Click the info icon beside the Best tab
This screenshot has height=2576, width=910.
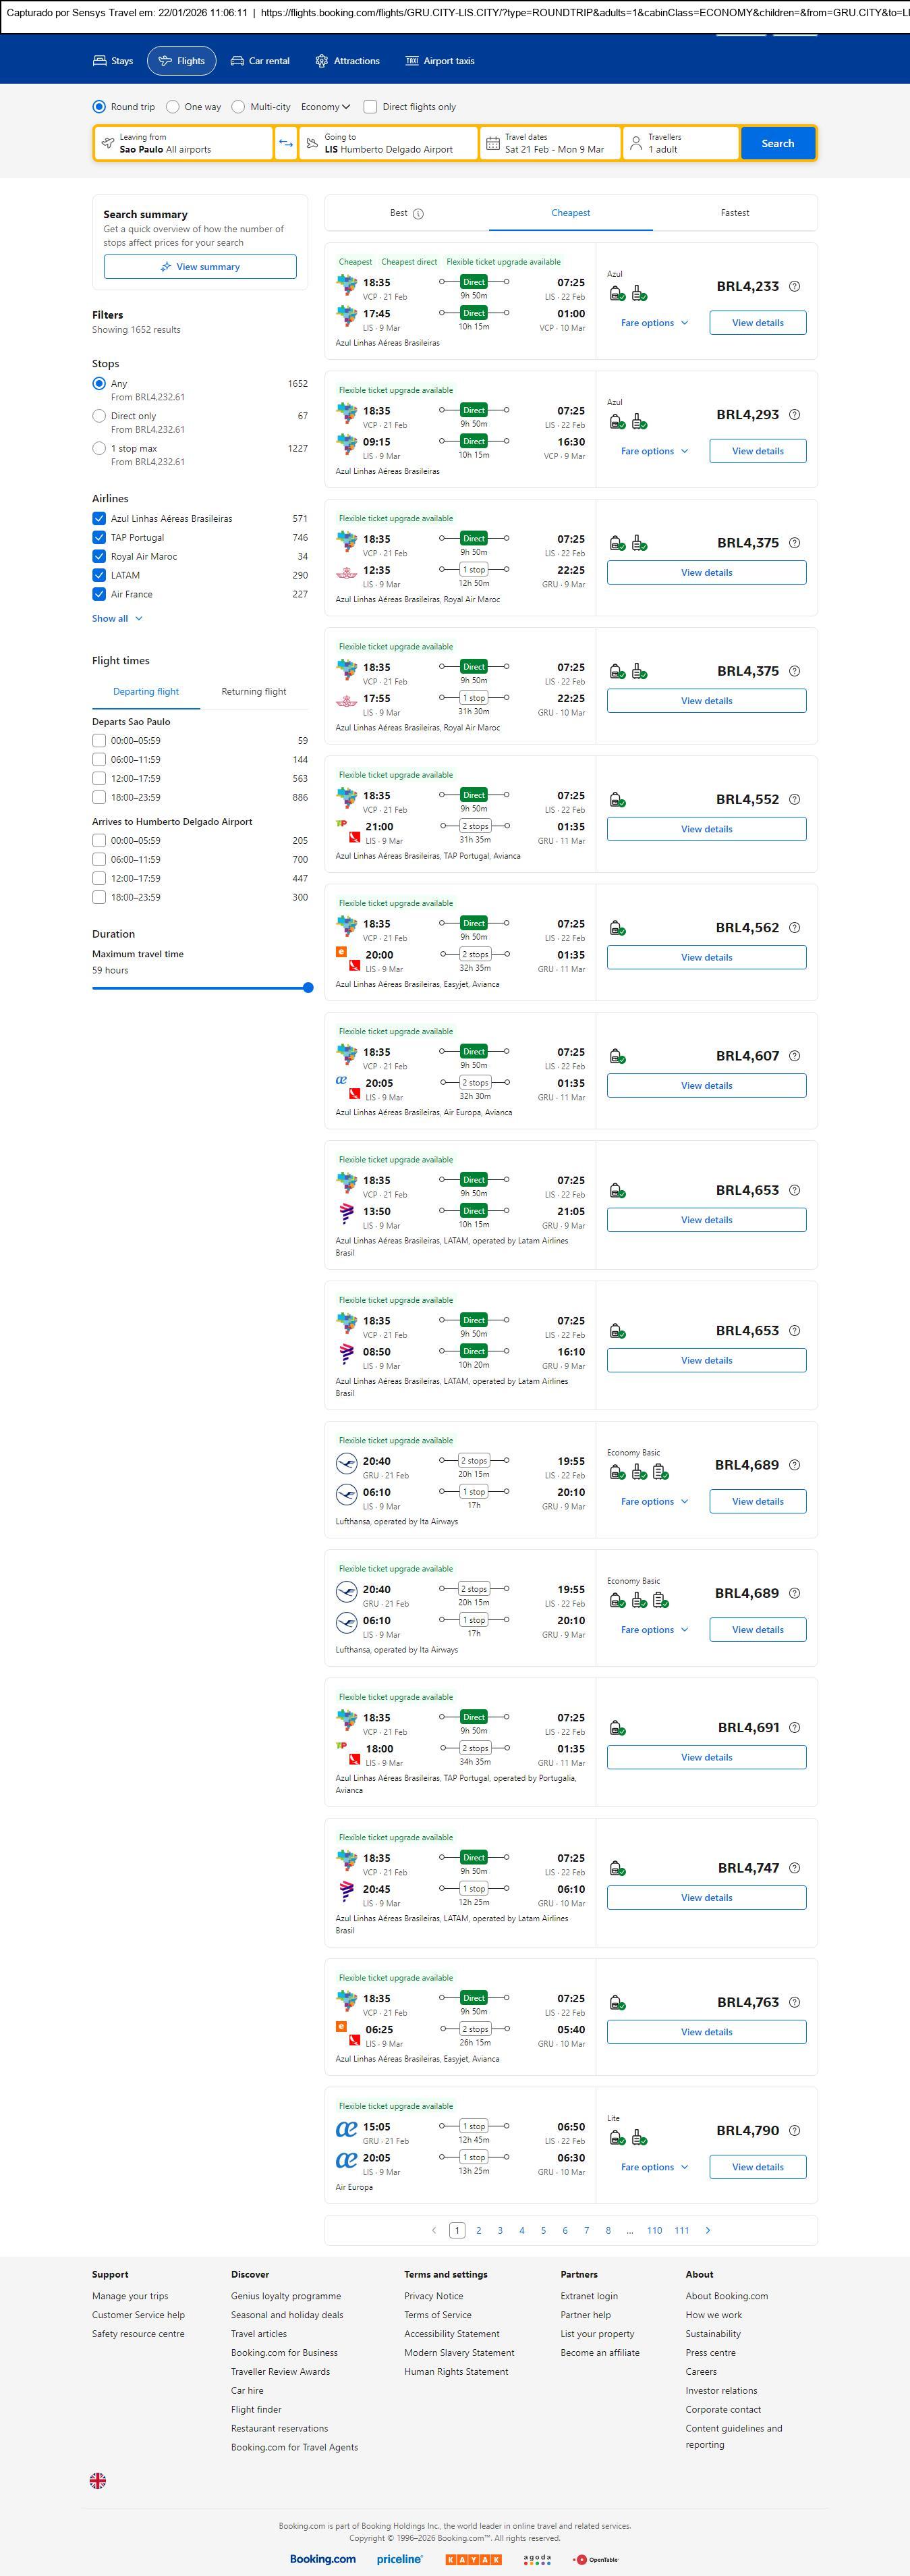point(418,214)
